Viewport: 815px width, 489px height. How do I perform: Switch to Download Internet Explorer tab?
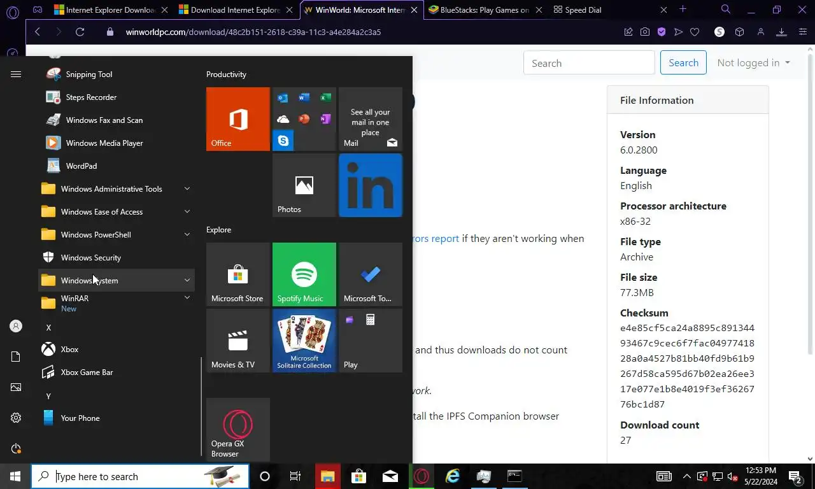point(235,10)
